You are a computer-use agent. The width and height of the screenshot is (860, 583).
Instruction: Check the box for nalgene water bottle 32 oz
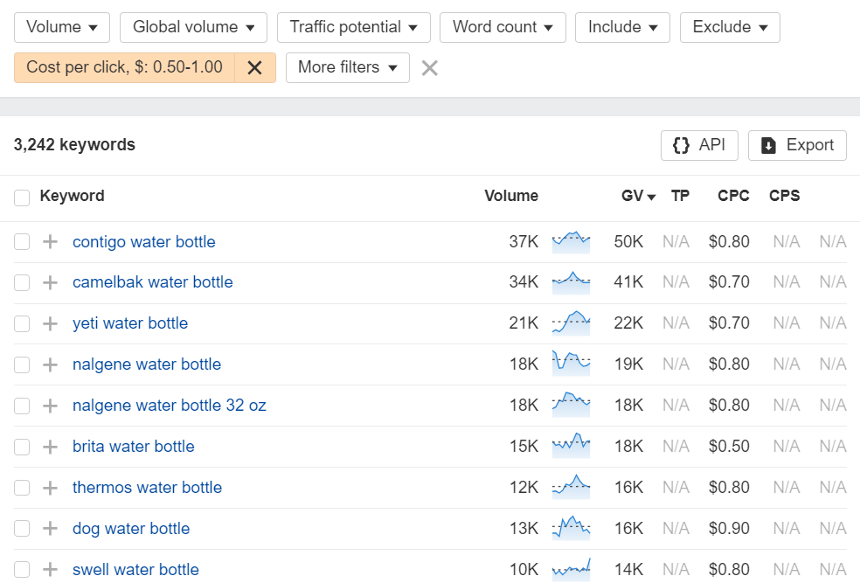[22, 406]
